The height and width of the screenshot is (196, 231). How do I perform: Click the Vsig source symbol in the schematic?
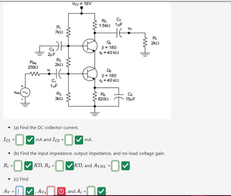(x=25, y=92)
